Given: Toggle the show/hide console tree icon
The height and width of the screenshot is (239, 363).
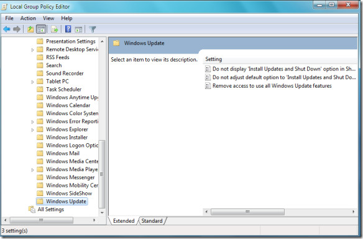Looking at the screenshot, I should [41, 29].
